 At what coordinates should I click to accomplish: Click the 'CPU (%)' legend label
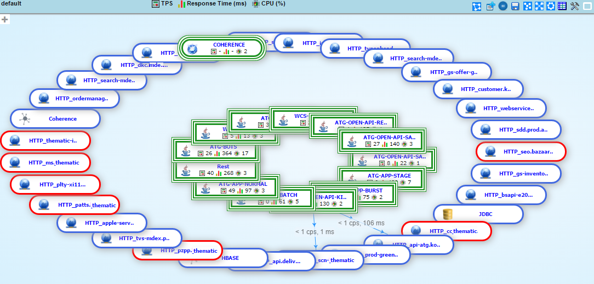tap(273, 4)
